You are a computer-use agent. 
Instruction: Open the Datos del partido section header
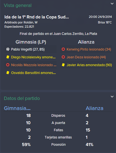point(22,98)
